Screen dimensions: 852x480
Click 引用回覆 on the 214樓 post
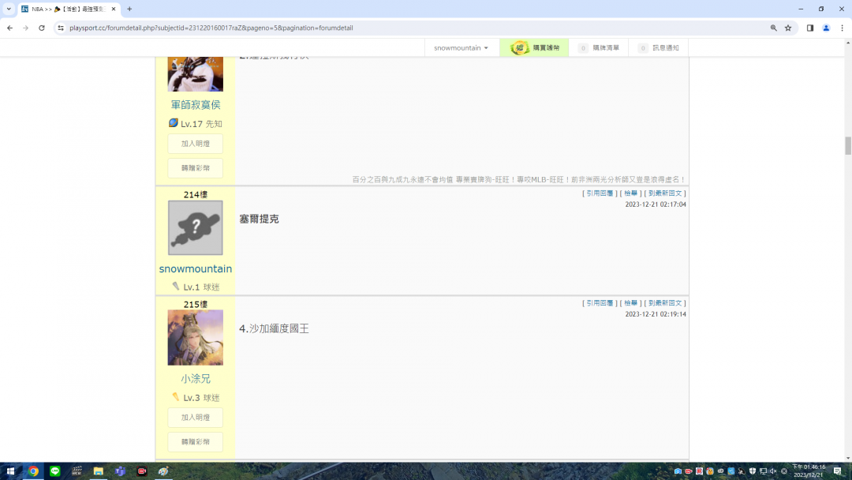click(600, 193)
